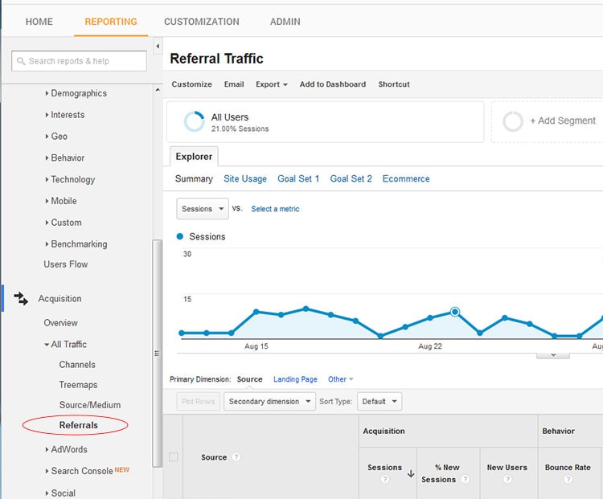
Task: Choose Landing Page as primary dimension
Action: click(295, 379)
